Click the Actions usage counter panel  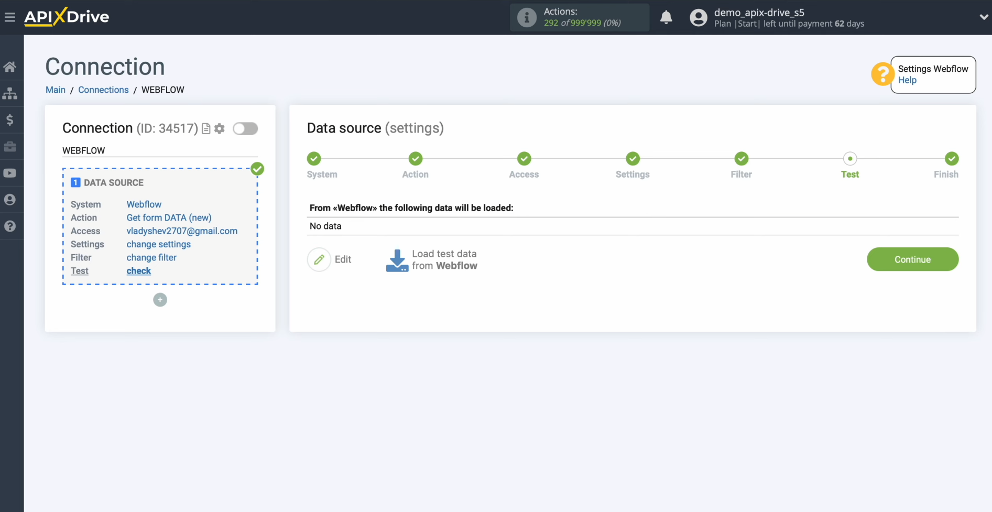pyautogui.click(x=579, y=17)
